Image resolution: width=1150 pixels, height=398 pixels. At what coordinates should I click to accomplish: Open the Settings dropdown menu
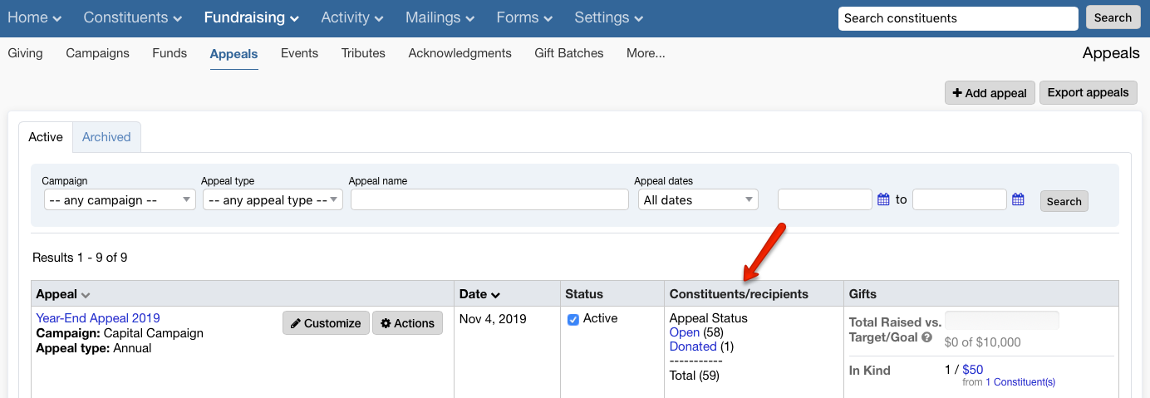(609, 17)
